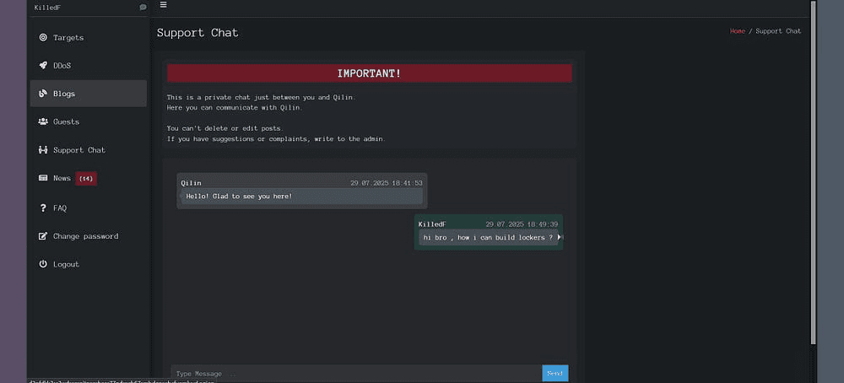The height and width of the screenshot is (383, 844).
Task: Click the Targets bullseye icon in sidebar
Action: click(x=43, y=38)
